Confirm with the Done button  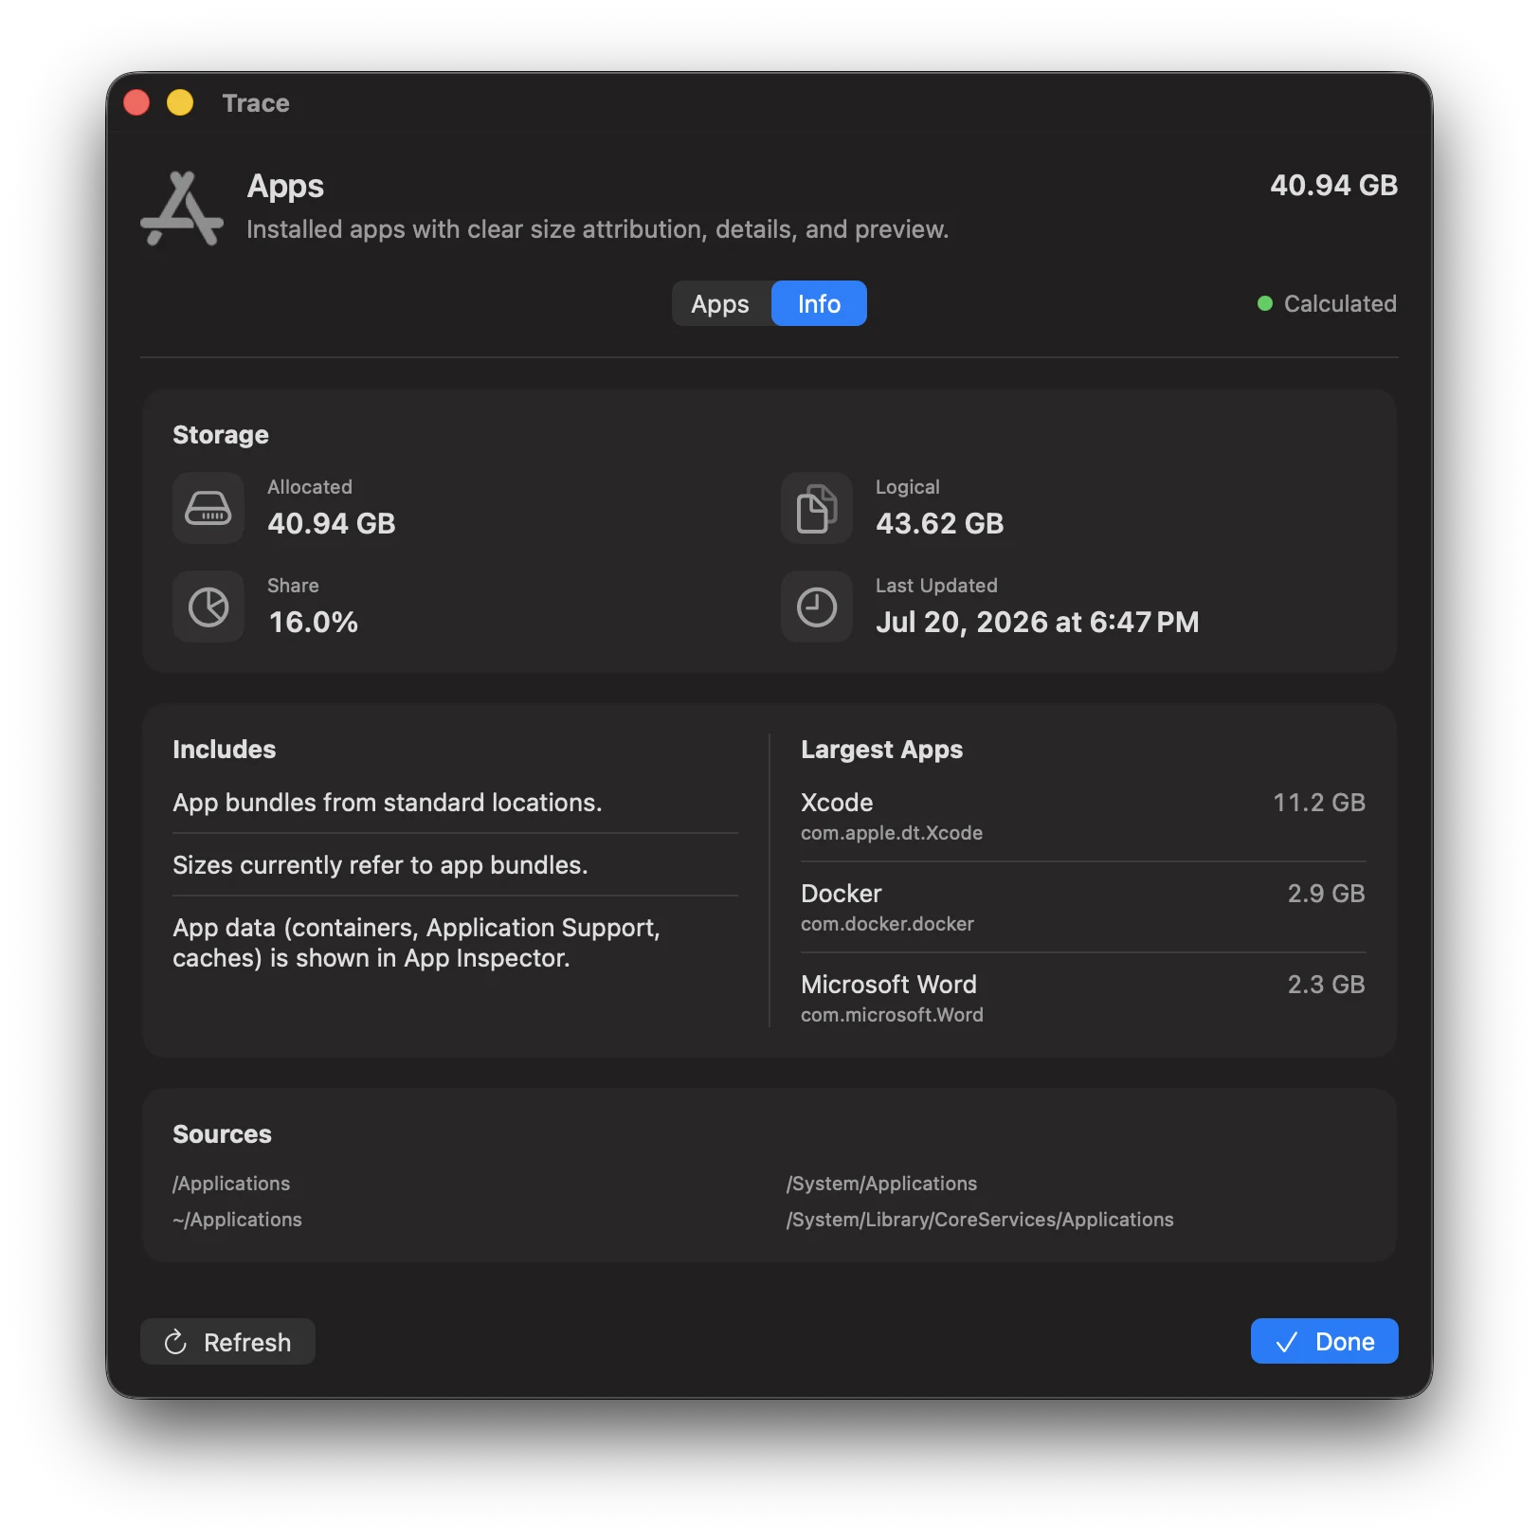pyautogui.click(x=1324, y=1341)
